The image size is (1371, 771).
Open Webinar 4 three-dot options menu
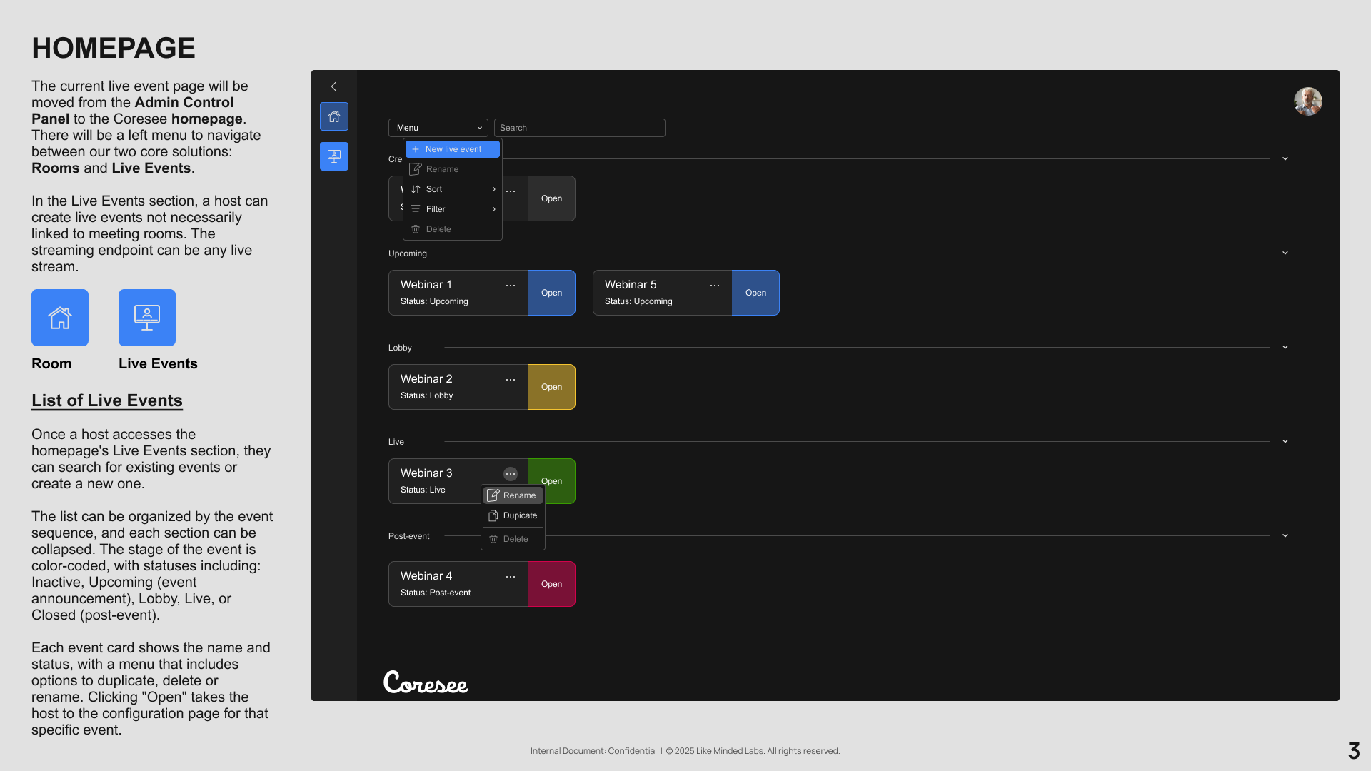pos(511,577)
